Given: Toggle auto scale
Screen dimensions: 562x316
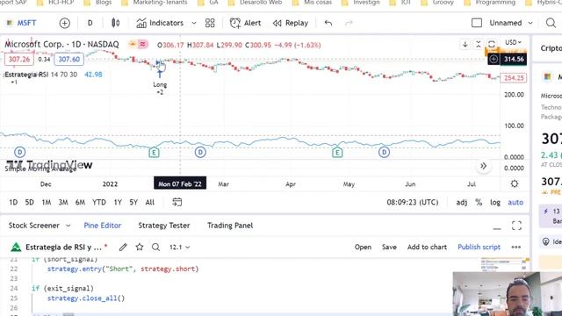Looking at the screenshot, I should [515, 203].
